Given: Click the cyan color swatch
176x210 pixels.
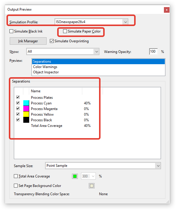Looking at the screenshot, I should pos(26,103).
